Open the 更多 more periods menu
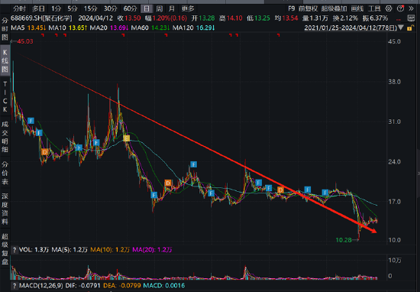 [x=188, y=9]
